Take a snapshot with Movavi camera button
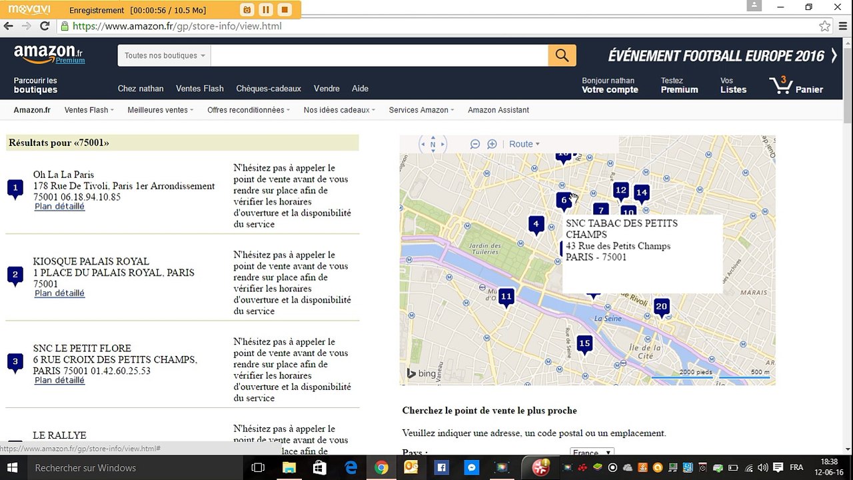 (x=247, y=9)
